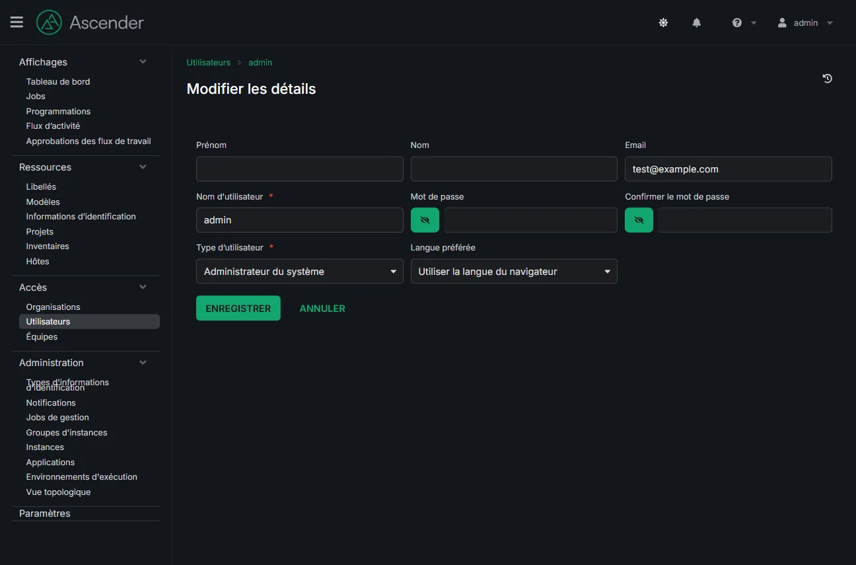
Task: Open Équipes page
Action: coord(42,336)
